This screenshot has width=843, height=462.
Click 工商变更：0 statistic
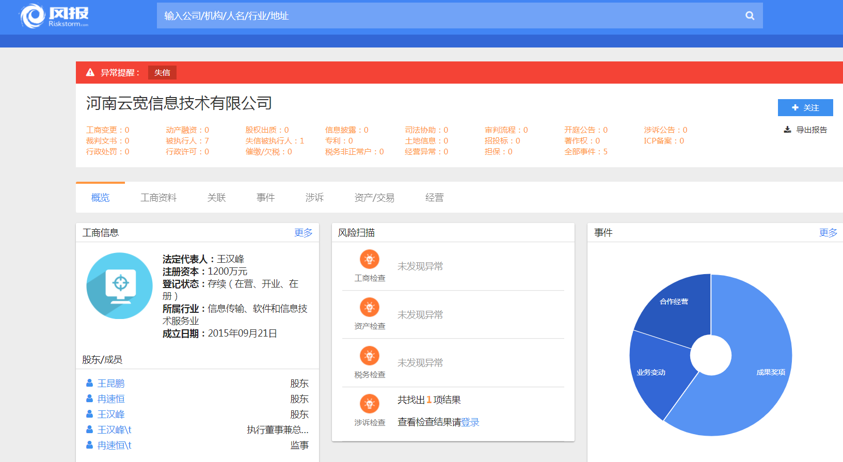point(108,130)
